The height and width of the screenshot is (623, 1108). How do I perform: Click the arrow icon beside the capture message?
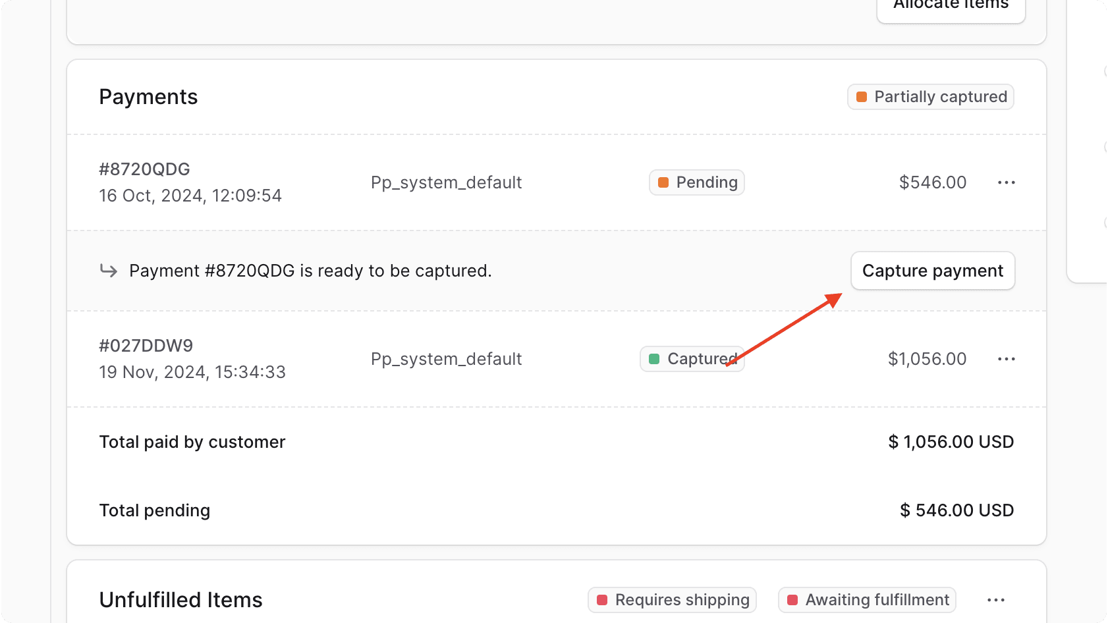tap(108, 271)
